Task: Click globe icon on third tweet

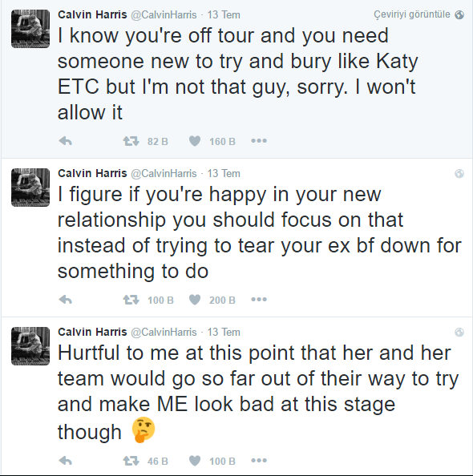Action: (x=459, y=332)
